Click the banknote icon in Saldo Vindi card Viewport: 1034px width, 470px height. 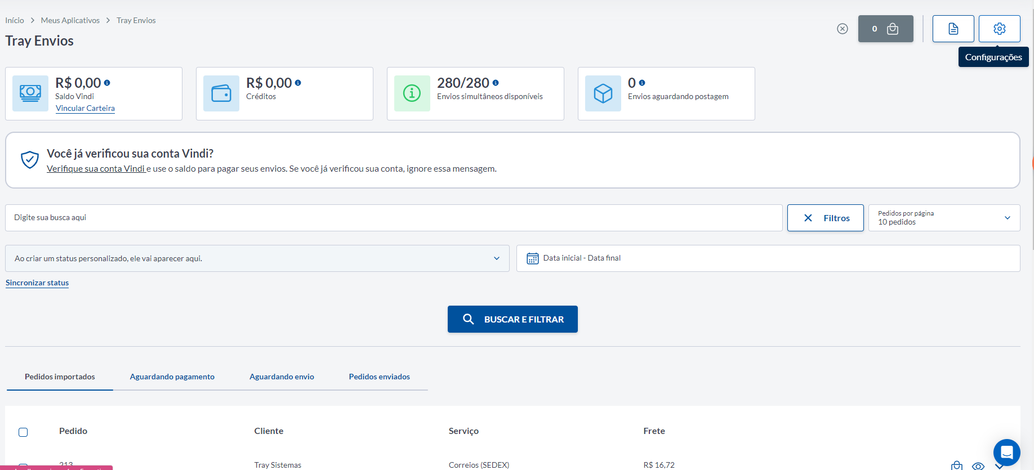click(30, 93)
